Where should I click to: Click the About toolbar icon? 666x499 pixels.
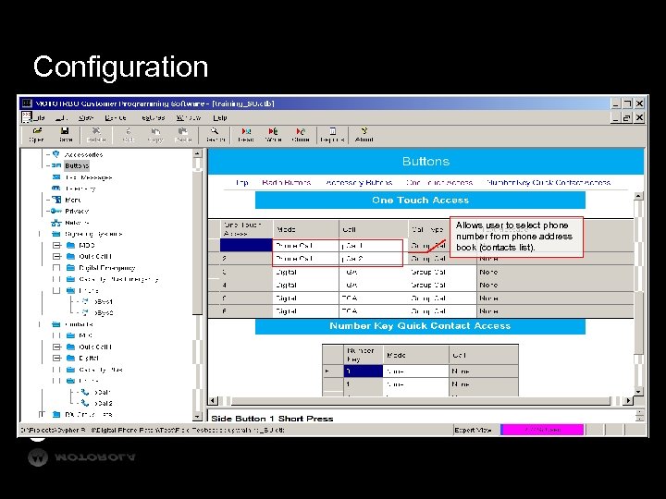pyautogui.click(x=364, y=135)
